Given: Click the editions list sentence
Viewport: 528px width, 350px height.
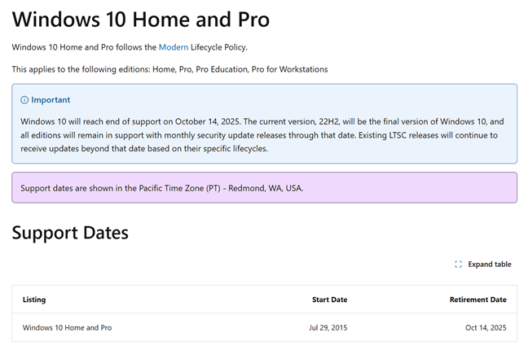Looking at the screenshot, I should click(169, 69).
